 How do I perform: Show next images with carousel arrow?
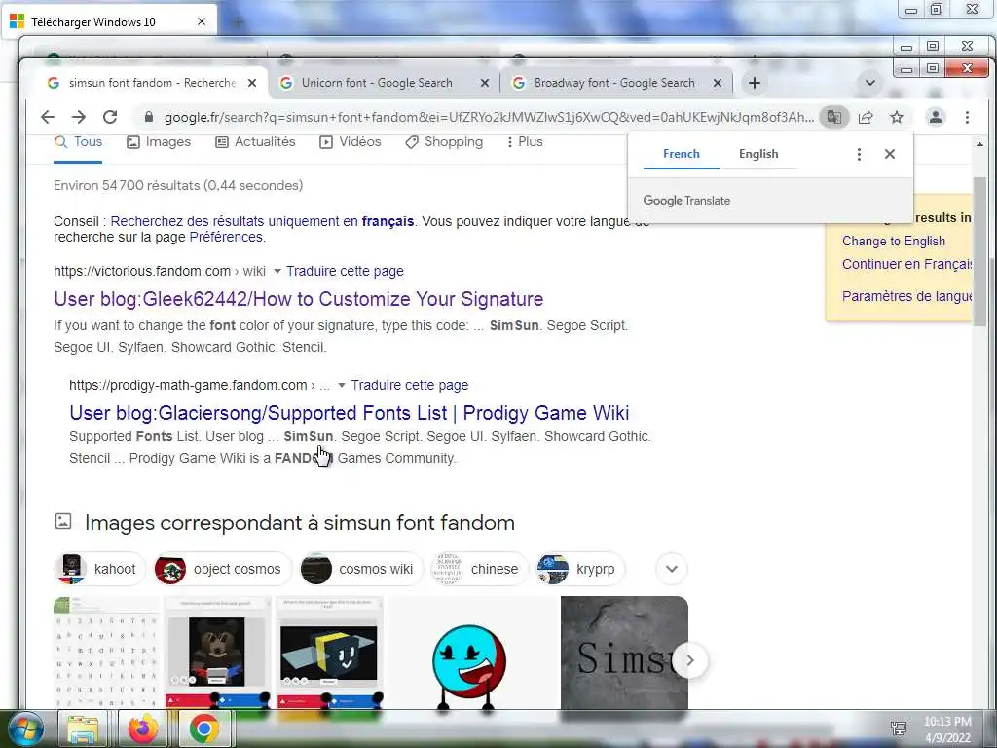[690, 661]
